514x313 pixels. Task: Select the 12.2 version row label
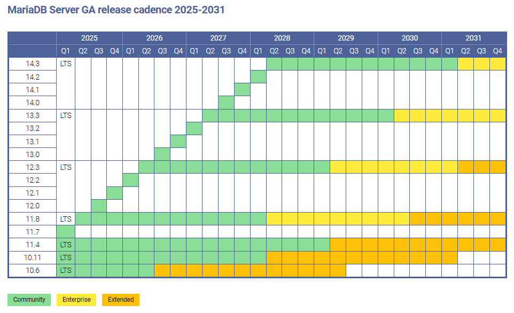[33, 180]
